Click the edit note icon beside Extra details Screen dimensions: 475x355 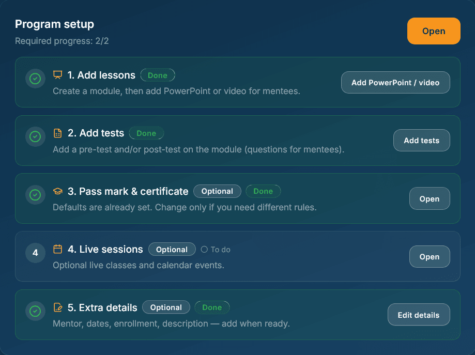click(x=57, y=307)
